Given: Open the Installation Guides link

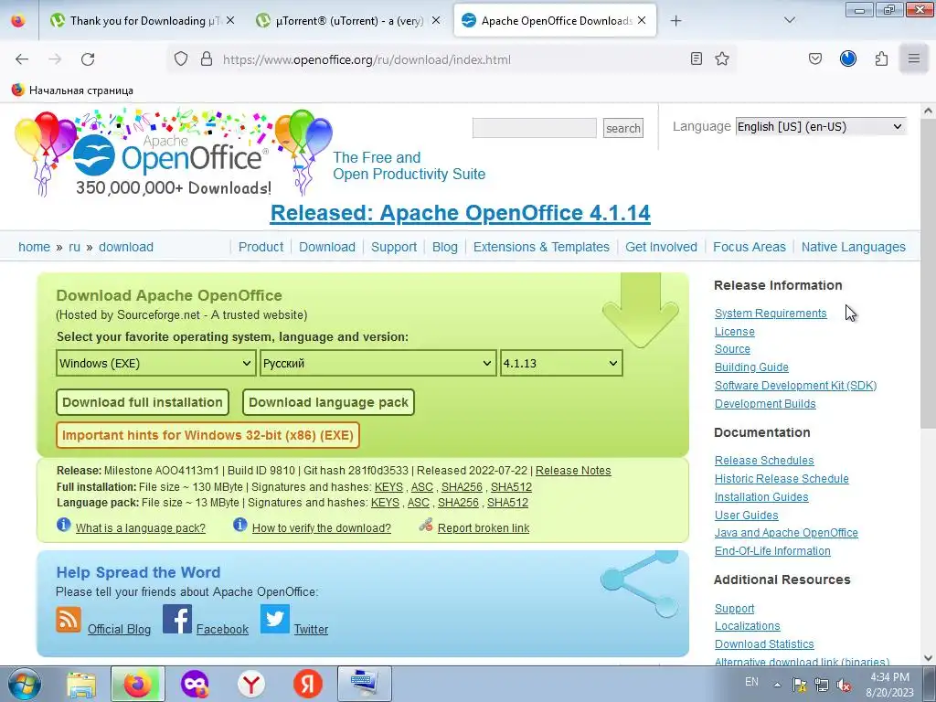Looking at the screenshot, I should [761, 496].
